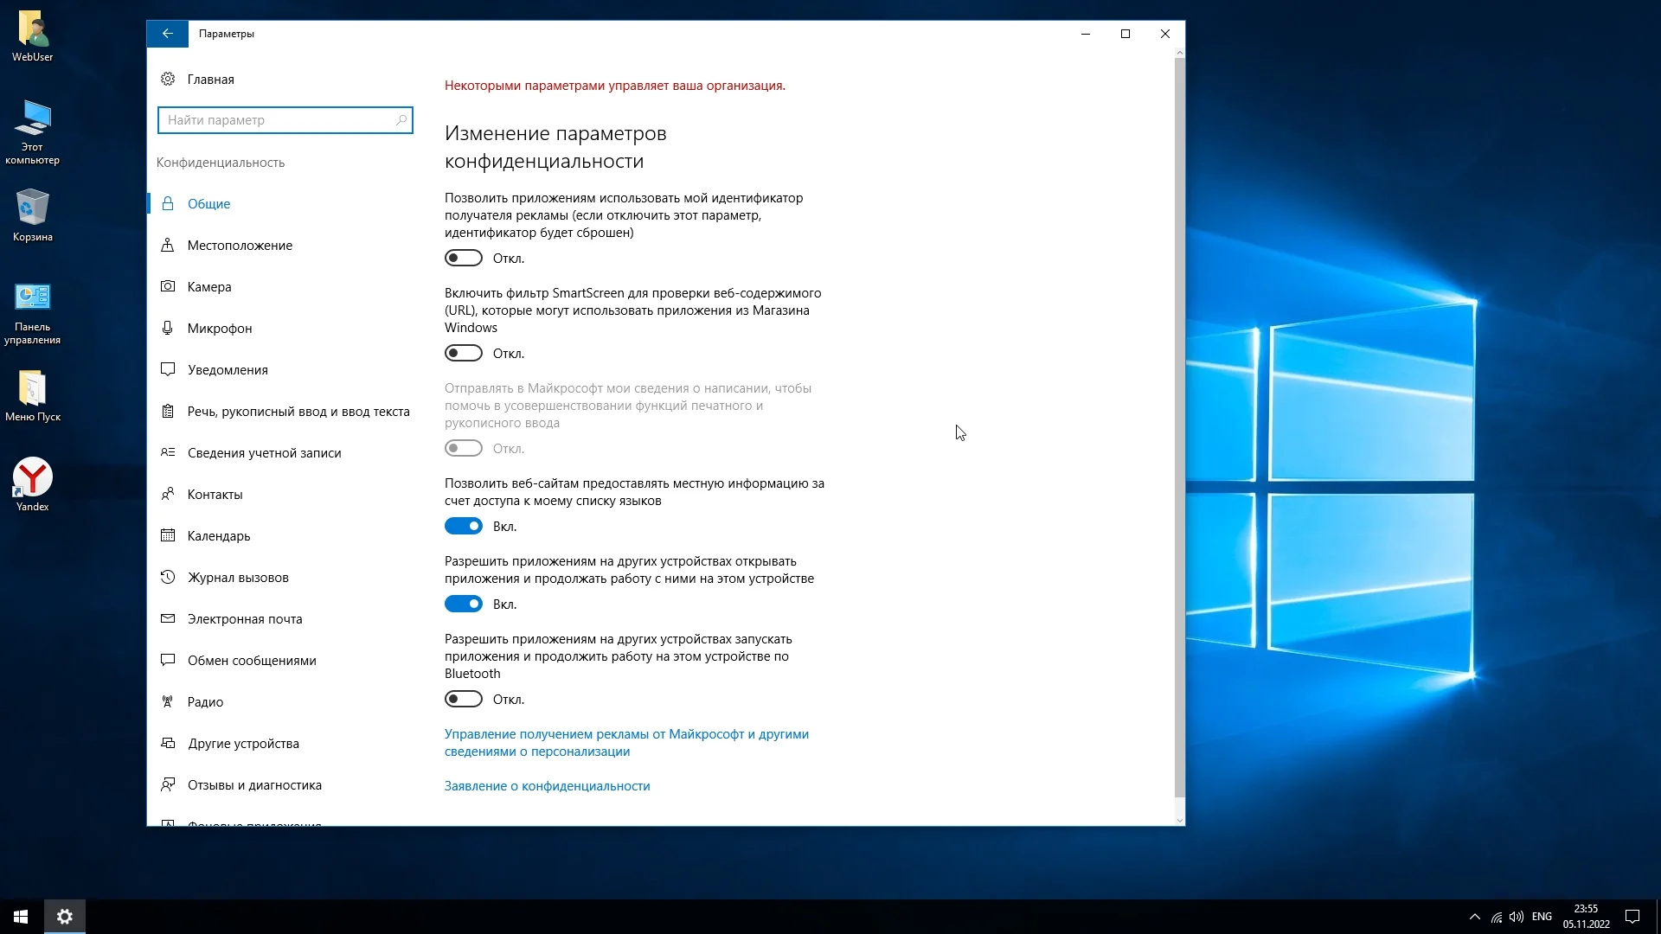
Task: Disable the language list website access toggle
Action: click(464, 526)
